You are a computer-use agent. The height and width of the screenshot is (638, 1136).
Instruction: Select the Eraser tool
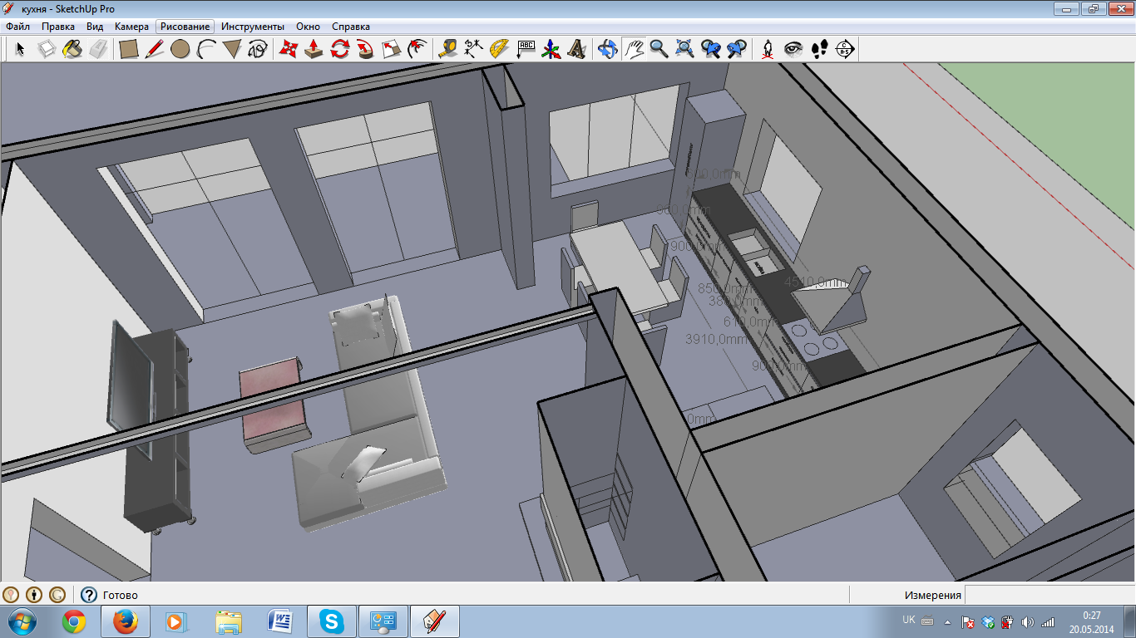coord(98,49)
